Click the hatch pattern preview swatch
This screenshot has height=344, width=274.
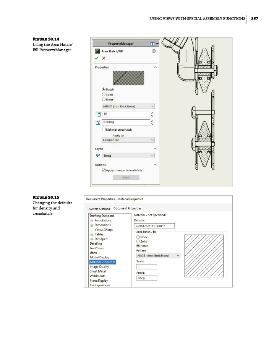click(128, 78)
